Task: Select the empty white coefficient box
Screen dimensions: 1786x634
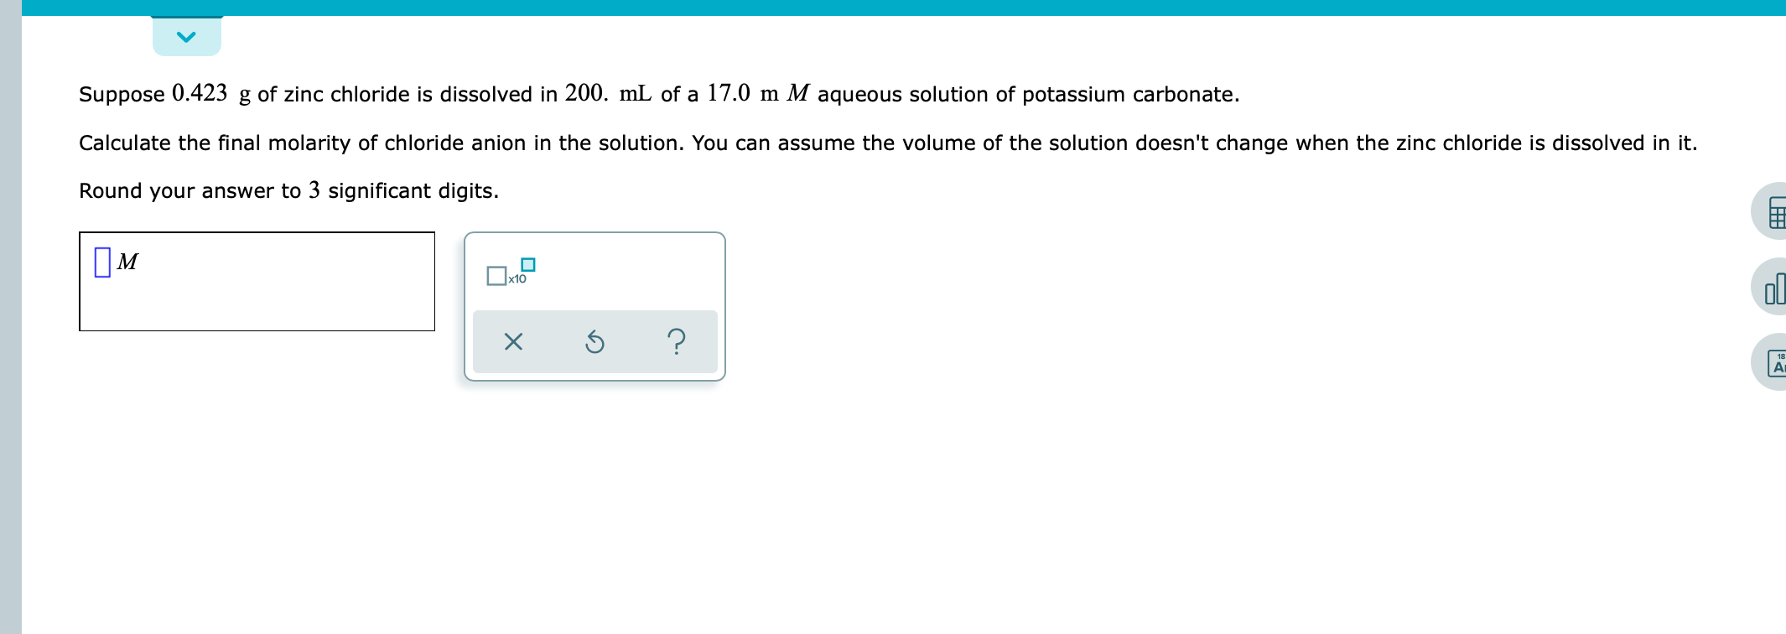Action: (x=496, y=275)
